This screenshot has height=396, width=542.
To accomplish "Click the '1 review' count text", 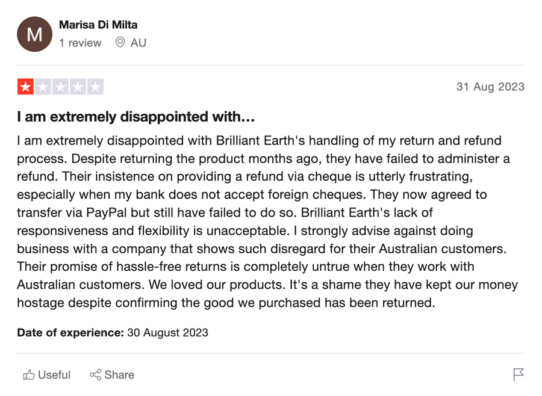I will [x=80, y=43].
